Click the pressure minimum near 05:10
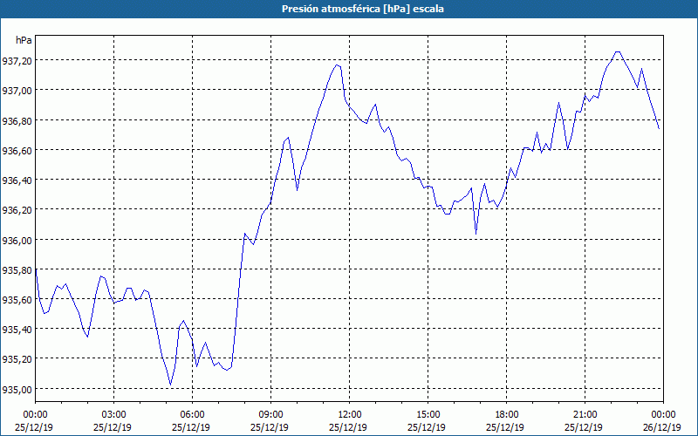 [170, 385]
